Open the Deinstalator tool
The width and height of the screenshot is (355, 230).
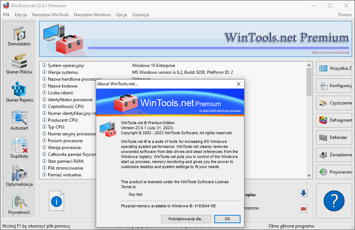19,36
